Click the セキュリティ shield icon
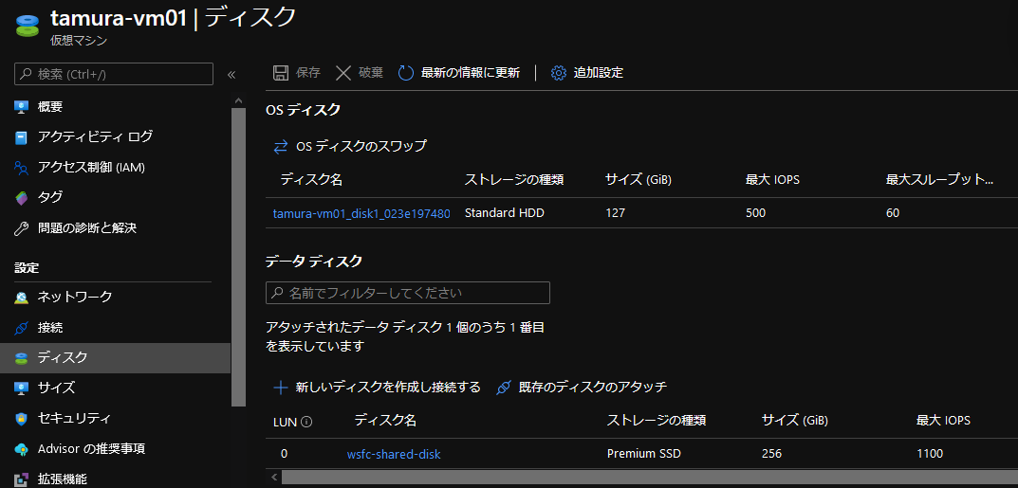The width and height of the screenshot is (1018, 488). [x=22, y=419]
